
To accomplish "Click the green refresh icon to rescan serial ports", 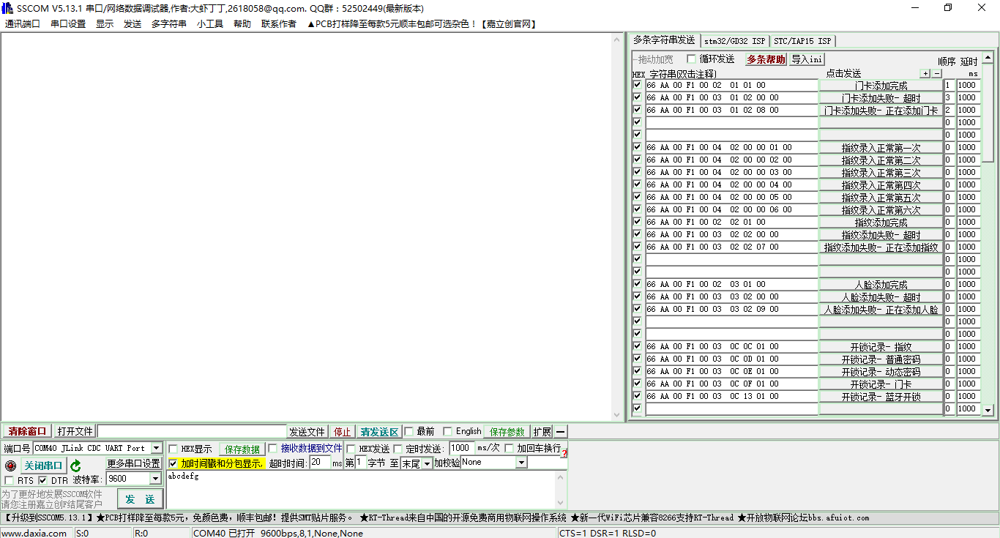I will (x=75, y=464).
